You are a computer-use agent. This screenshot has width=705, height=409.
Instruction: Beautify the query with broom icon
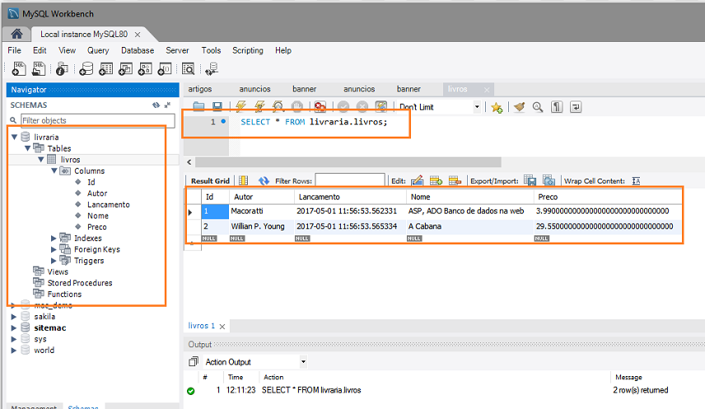coord(520,107)
